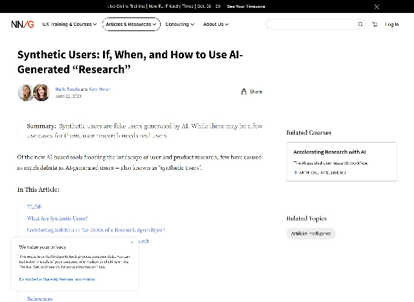
Task: Click Log In
Action: (x=392, y=25)
